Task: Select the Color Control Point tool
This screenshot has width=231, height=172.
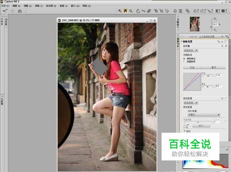Action: (x=175, y=11)
